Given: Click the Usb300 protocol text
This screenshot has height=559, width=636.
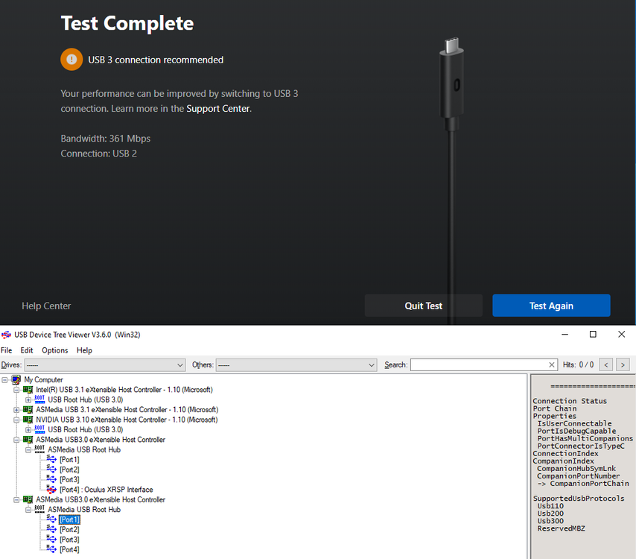Looking at the screenshot, I should point(550,521).
